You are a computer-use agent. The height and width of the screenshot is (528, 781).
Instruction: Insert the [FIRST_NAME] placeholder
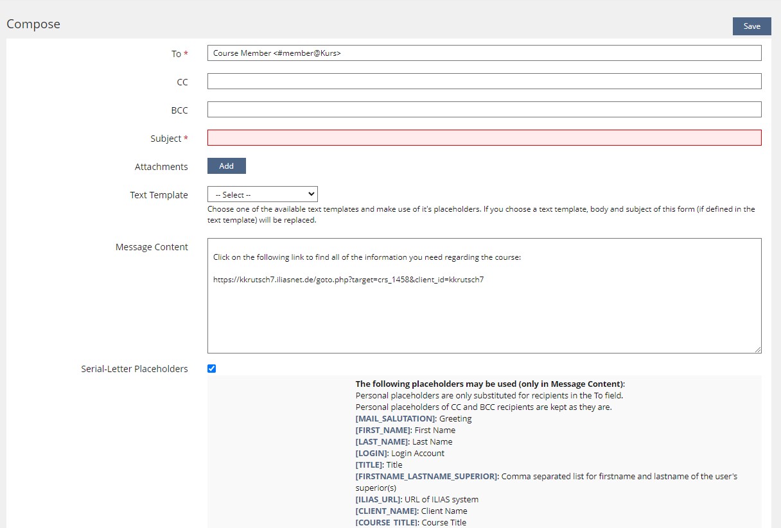(x=383, y=430)
